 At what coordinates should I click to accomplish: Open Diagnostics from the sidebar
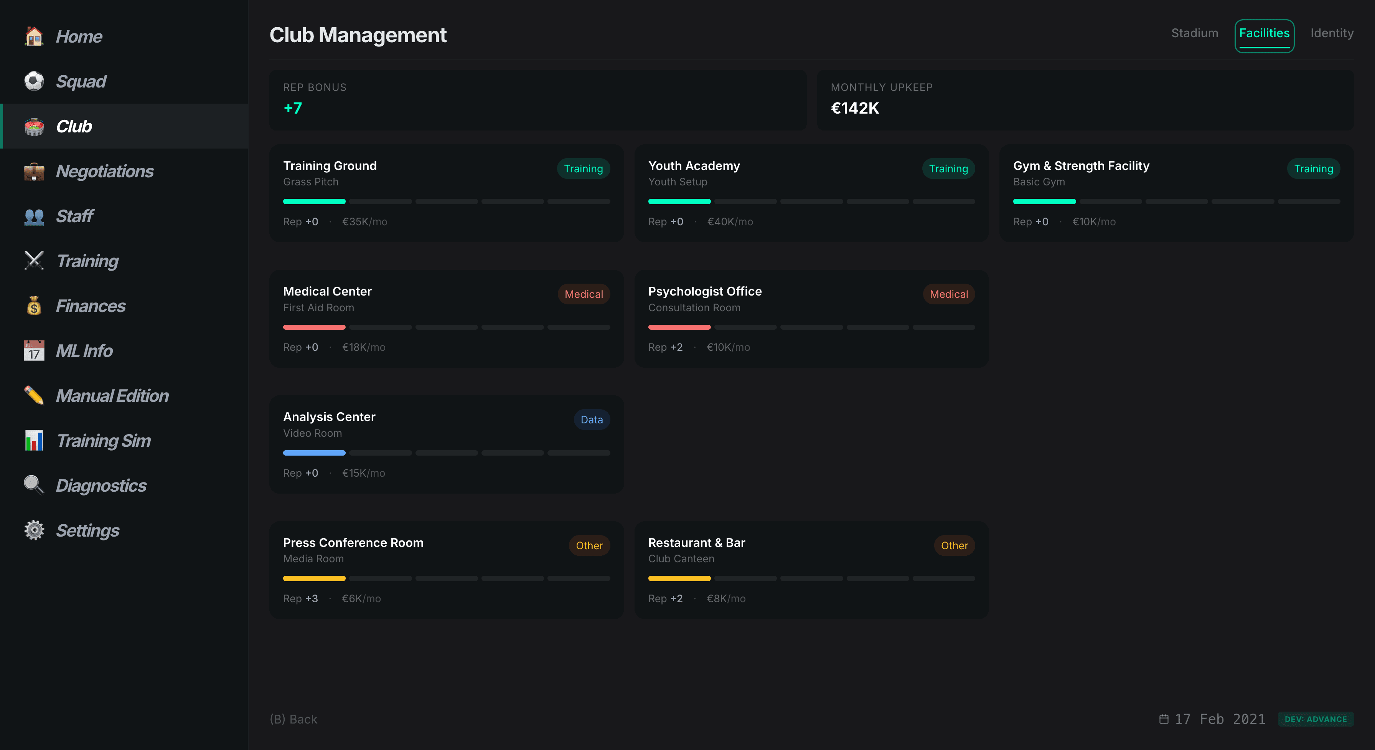click(x=124, y=485)
